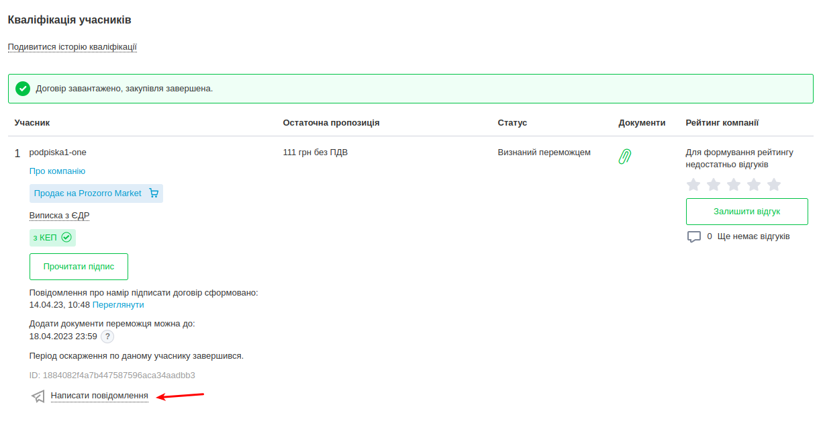
Task: Open the Про компанію link
Action: click(57, 171)
